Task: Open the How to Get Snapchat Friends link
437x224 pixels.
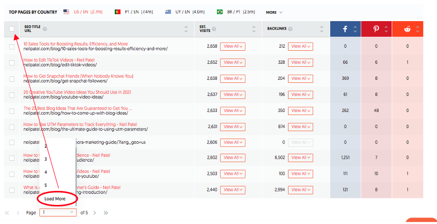Action: [78, 76]
